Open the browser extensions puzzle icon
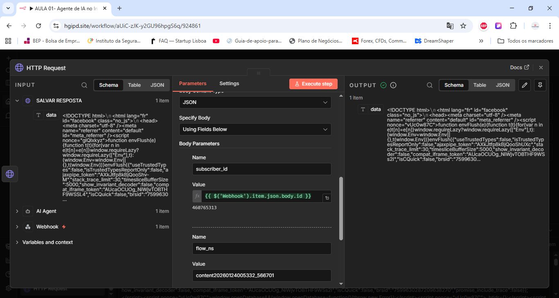Image resolution: width=559 pixels, height=298 pixels. point(513,26)
